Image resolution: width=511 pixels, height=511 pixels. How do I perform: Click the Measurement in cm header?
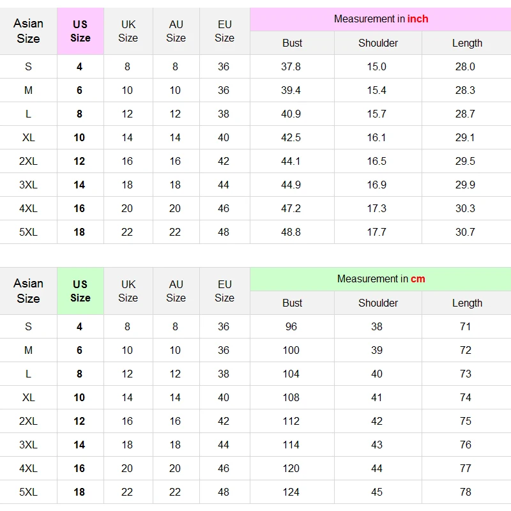pos(381,279)
